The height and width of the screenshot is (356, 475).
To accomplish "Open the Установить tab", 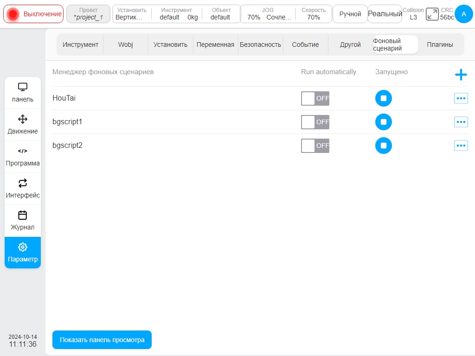I will click(170, 44).
